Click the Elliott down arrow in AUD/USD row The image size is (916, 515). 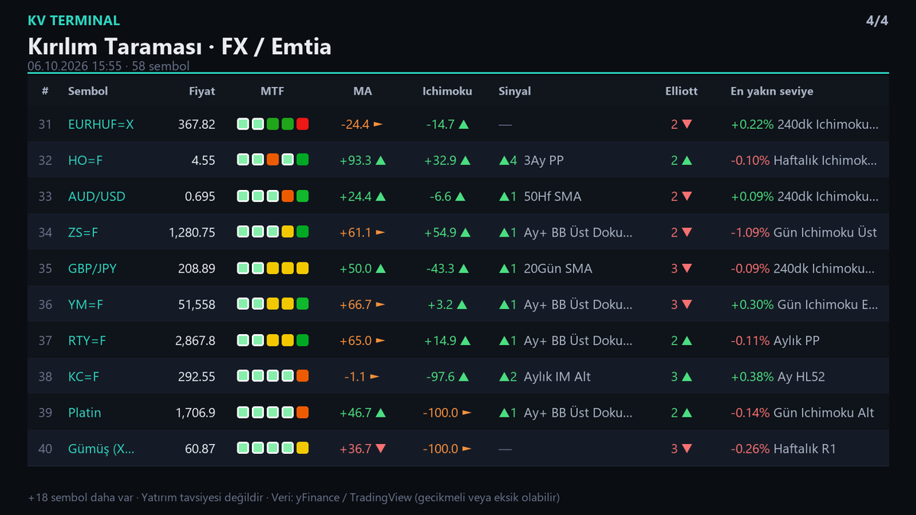point(687,197)
